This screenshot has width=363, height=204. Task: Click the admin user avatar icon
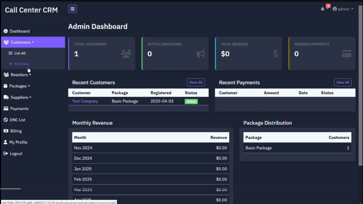pos(335,9)
